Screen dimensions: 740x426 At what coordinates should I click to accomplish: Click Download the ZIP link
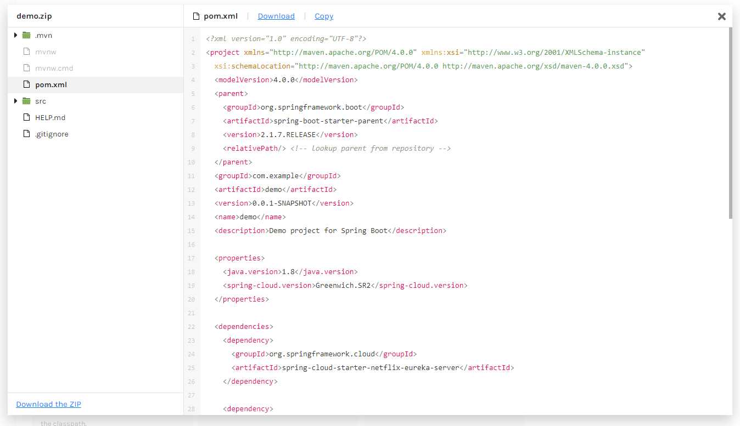(x=48, y=405)
